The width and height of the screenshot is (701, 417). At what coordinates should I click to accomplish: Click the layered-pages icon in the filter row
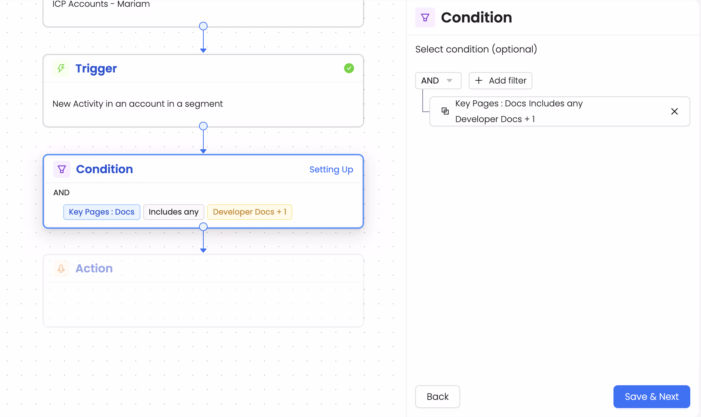[x=445, y=111]
